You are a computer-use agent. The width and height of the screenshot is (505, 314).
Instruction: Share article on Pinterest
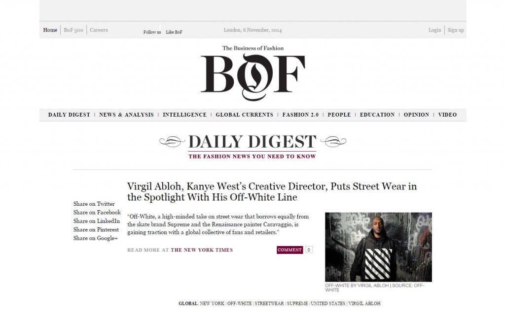pos(96,230)
